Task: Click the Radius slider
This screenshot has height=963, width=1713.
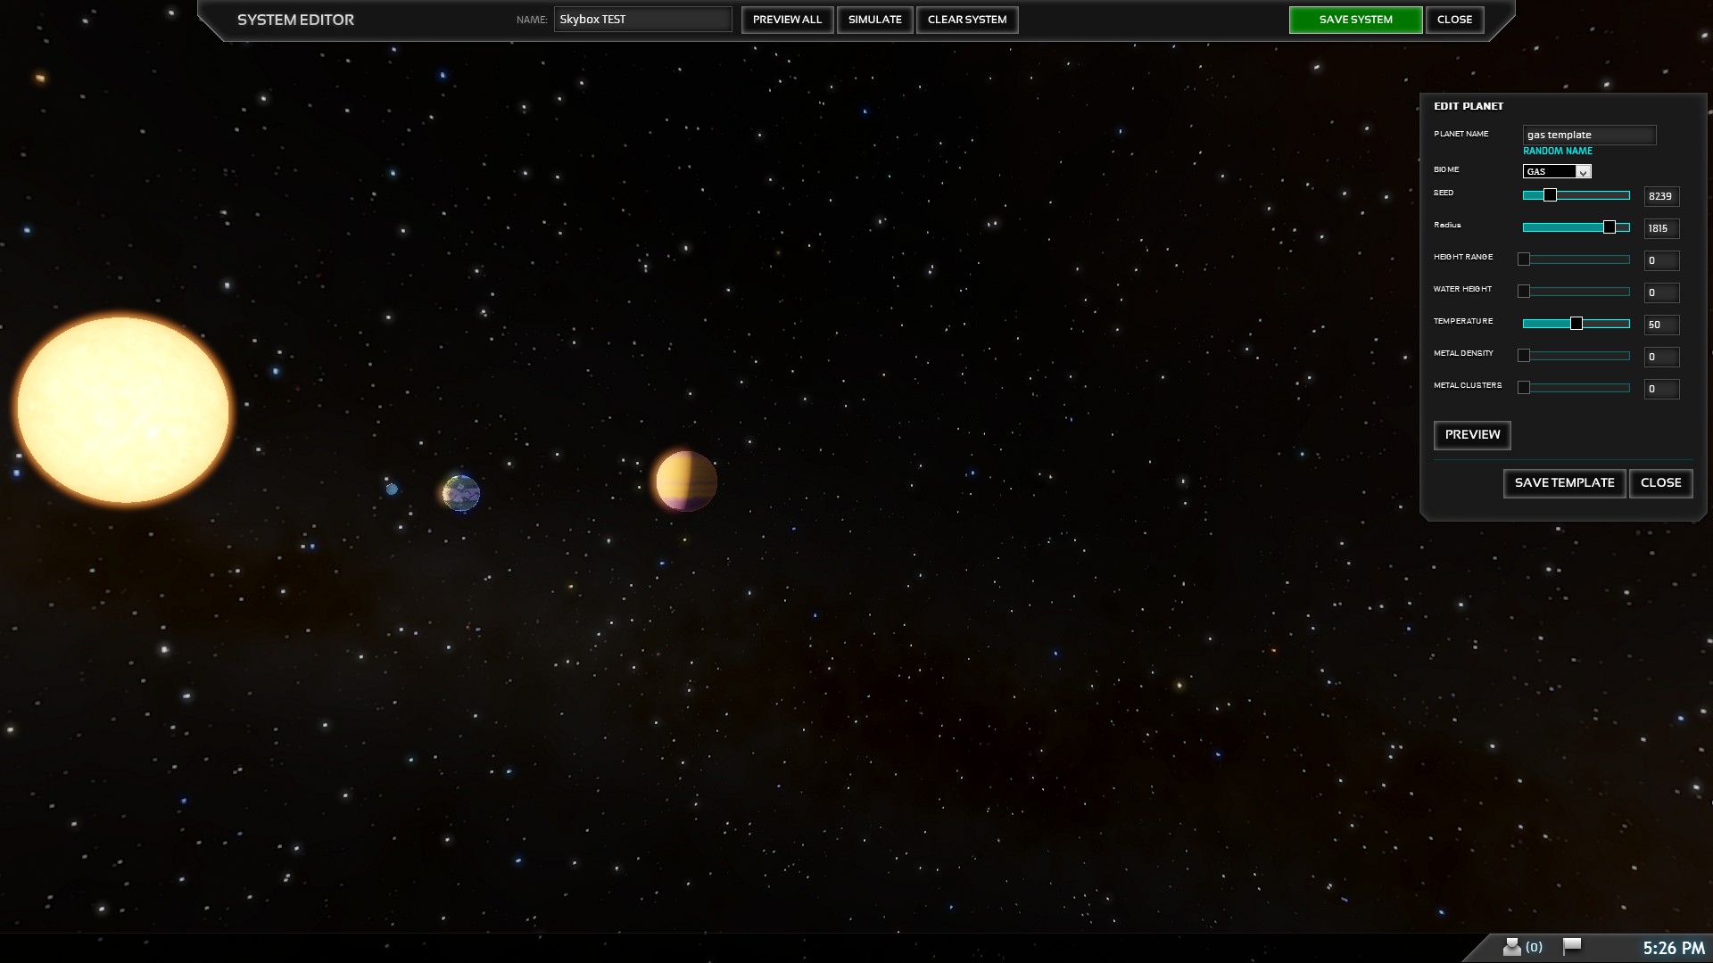Action: click(1576, 227)
